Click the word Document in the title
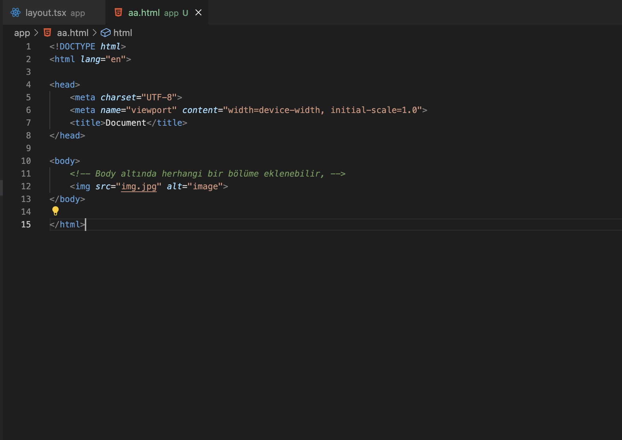 click(x=126, y=123)
